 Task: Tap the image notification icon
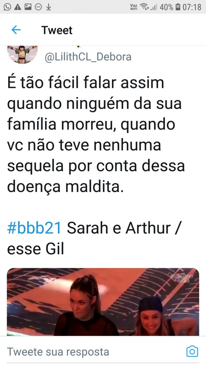click(28, 7)
